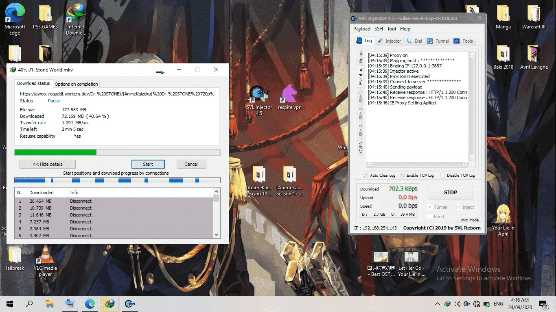
Task: Toggle the Inject checkbox in SVL Injector
Action: point(458,207)
